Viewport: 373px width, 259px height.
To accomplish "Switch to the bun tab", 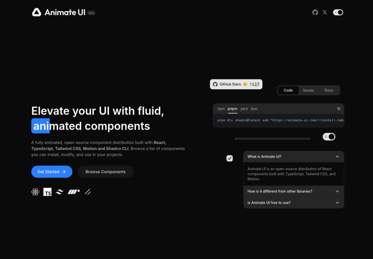I will tap(254, 109).
